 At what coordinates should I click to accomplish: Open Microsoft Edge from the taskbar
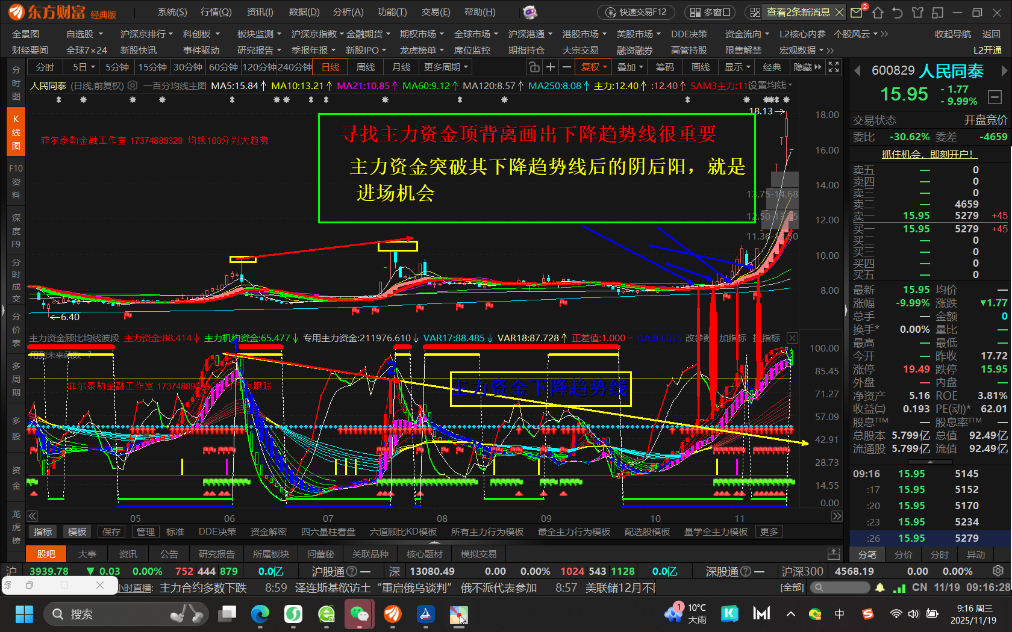coord(260,614)
